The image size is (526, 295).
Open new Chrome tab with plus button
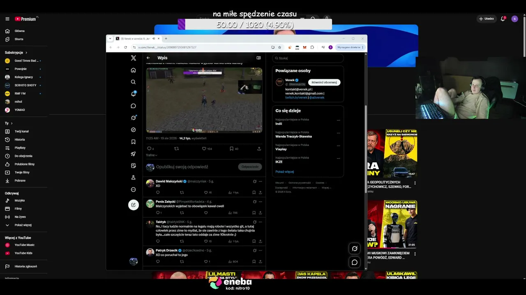point(166,39)
